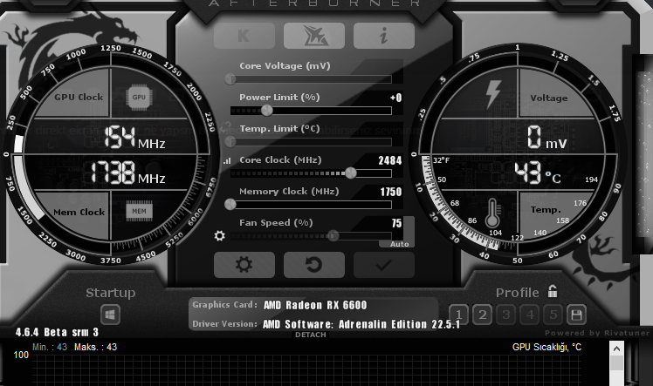Click the Core Clock slider handle
Viewport: 653px width, 386px height.
[x=351, y=173]
